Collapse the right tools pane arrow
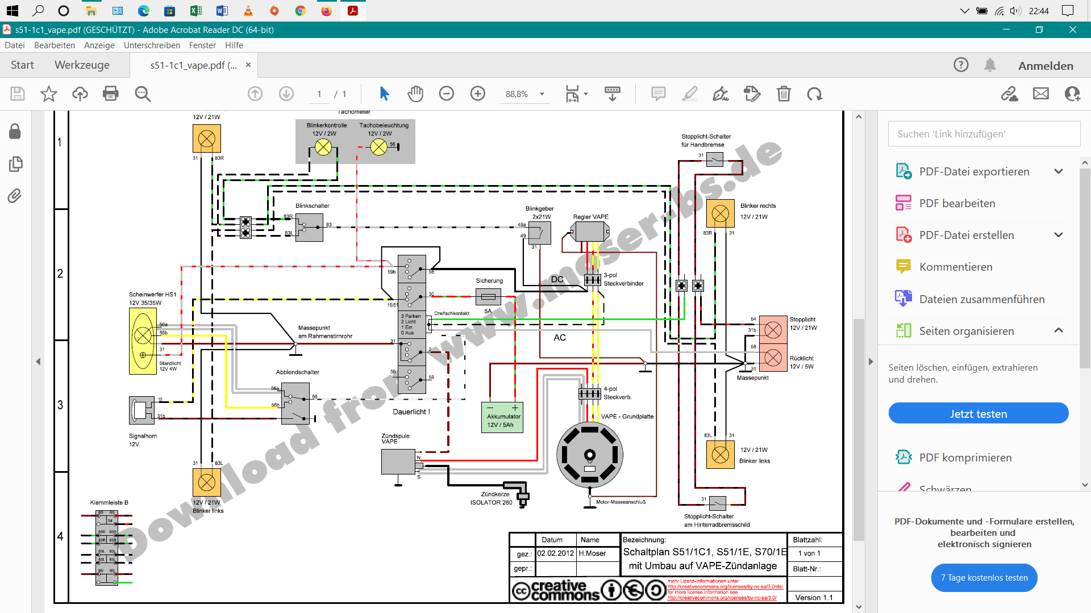The width and height of the screenshot is (1091, 613). 871,362
